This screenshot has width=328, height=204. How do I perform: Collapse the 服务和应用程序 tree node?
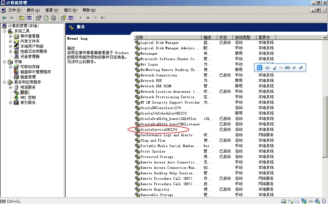pos(4,82)
